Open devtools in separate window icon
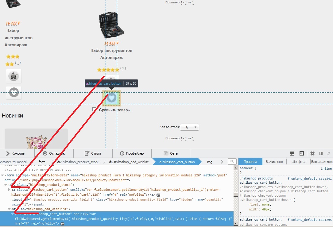The image size is (333, 227). [x=328, y=153]
